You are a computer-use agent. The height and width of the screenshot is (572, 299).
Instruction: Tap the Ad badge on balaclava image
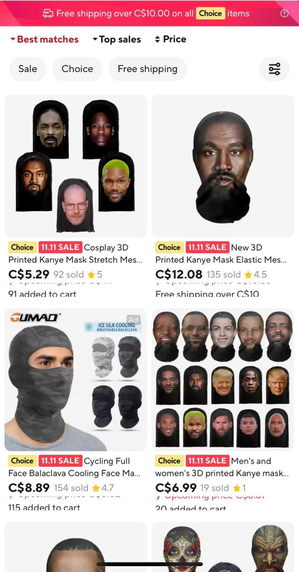pyautogui.click(x=133, y=320)
